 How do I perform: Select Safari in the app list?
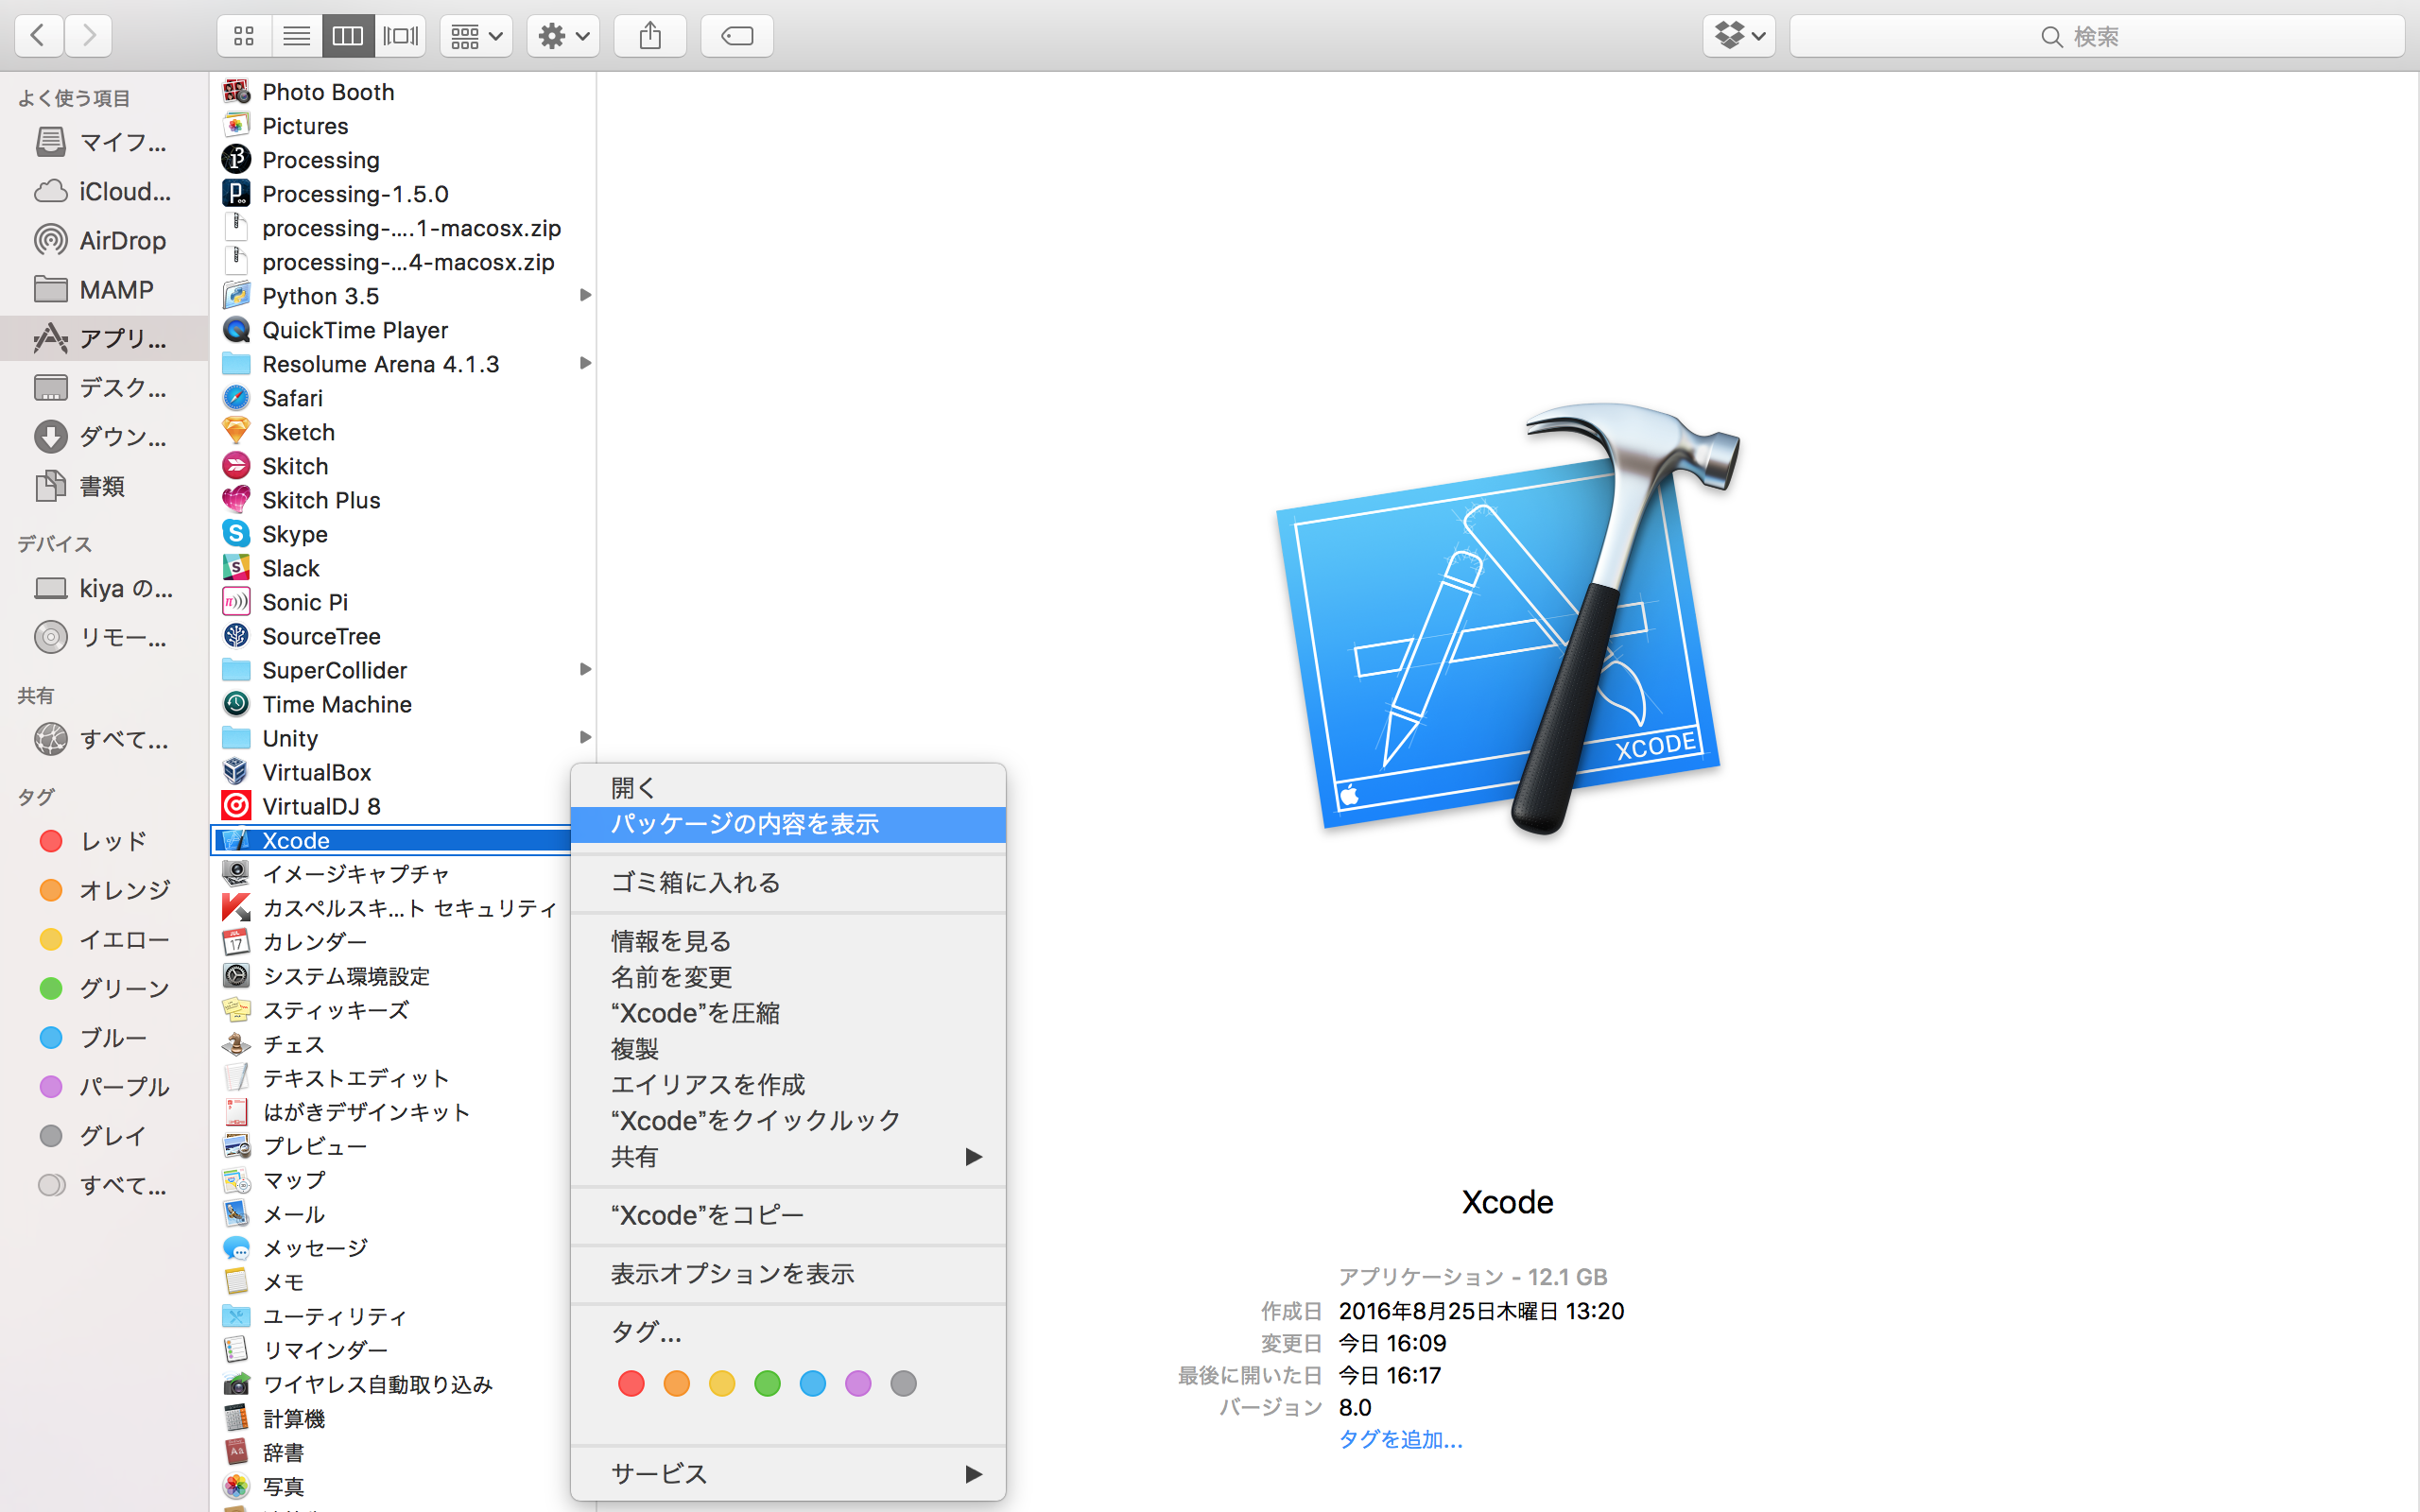403,398
